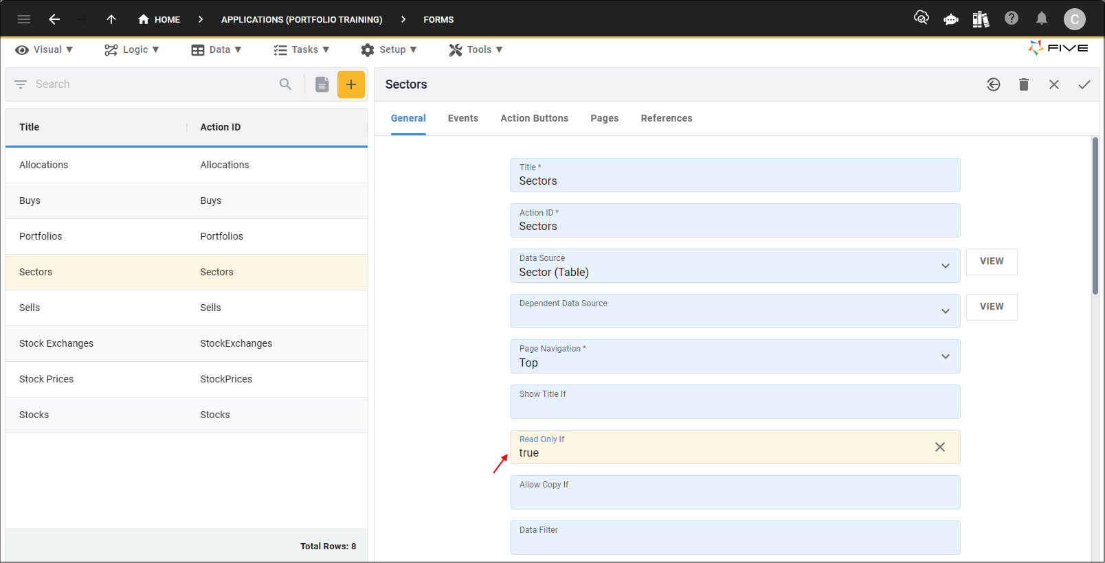Click the Show Title If field

pos(735,402)
